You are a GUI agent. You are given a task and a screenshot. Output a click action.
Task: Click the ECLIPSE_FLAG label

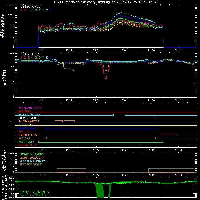pyautogui.click(x=27, y=128)
